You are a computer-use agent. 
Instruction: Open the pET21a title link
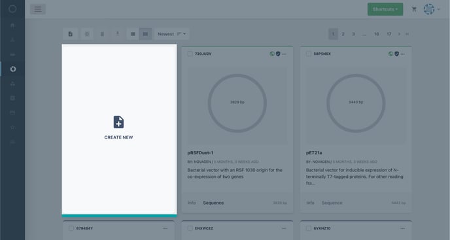[314, 153]
